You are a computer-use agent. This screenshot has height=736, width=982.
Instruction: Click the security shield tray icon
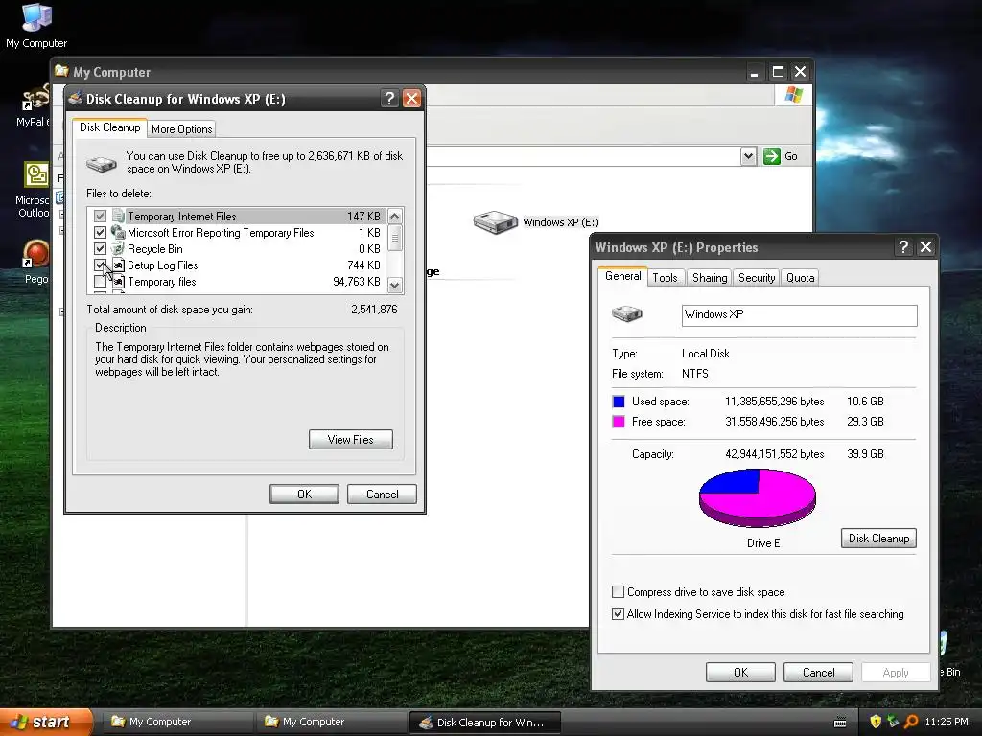pos(876,722)
